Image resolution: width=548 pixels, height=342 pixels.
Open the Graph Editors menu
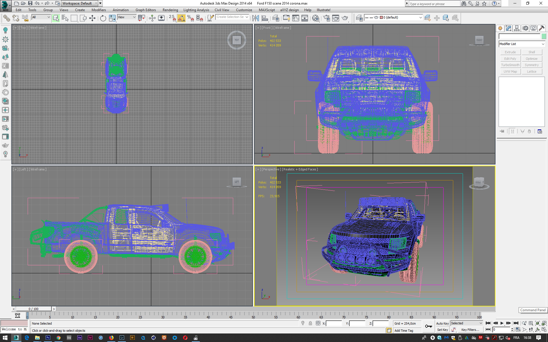(x=146, y=10)
